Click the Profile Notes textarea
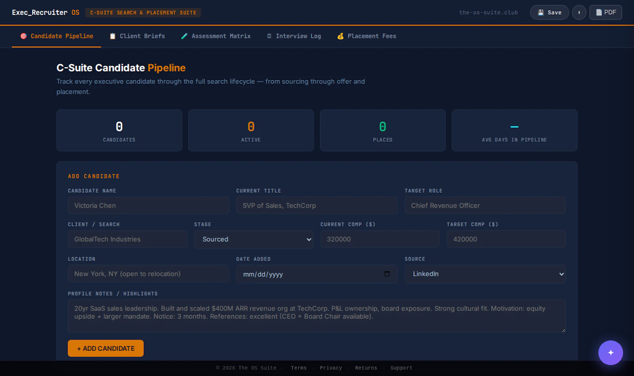634x376 pixels. coord(317,316)
